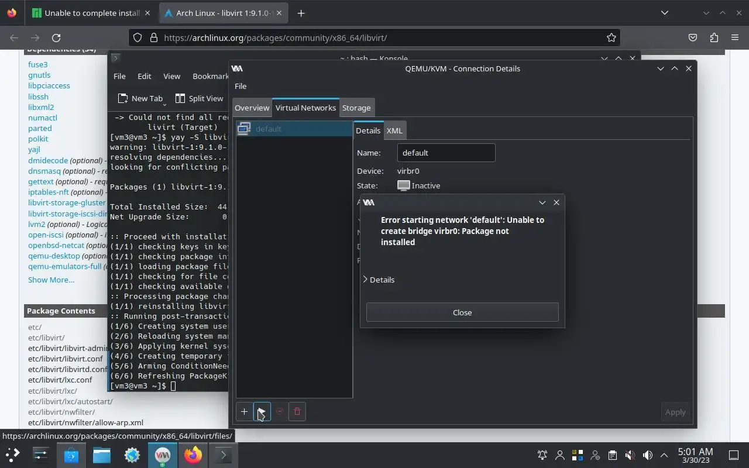749x468 pixels.
Task: Click the start network play button
Action: pos(262,412)
